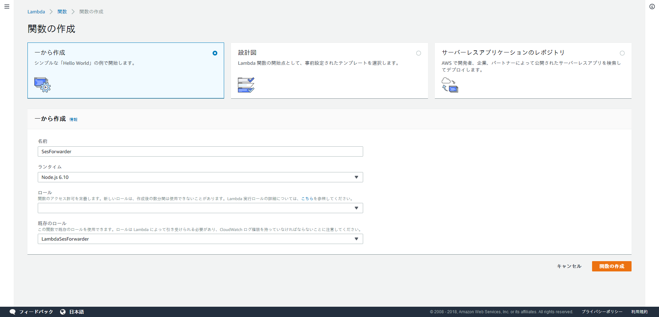Click the 関数の作成 breadcrumb text

click(x=91, y=12)
